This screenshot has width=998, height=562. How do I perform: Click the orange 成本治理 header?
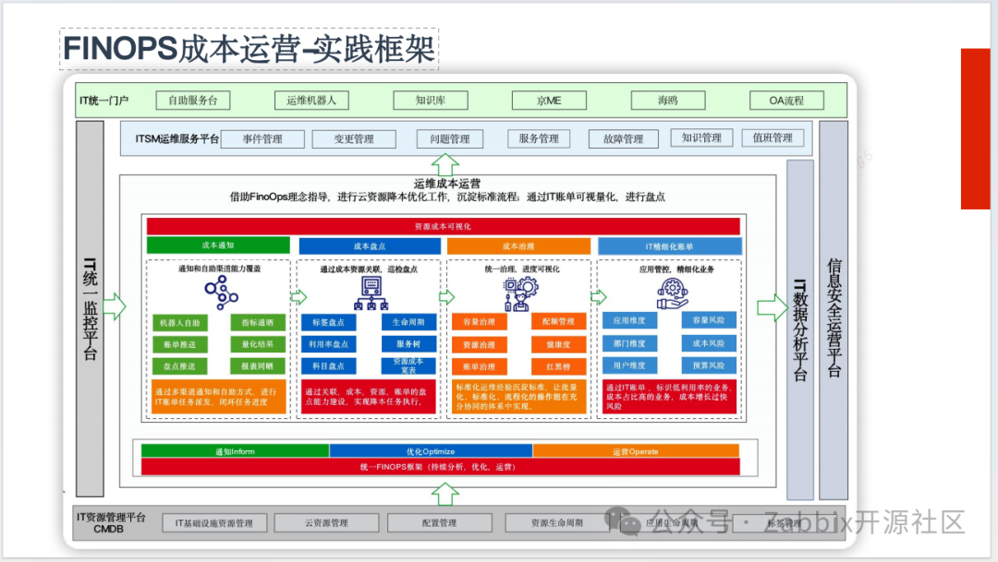518,246
